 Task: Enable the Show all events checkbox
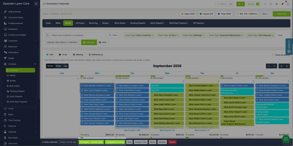tap(274, 55)
